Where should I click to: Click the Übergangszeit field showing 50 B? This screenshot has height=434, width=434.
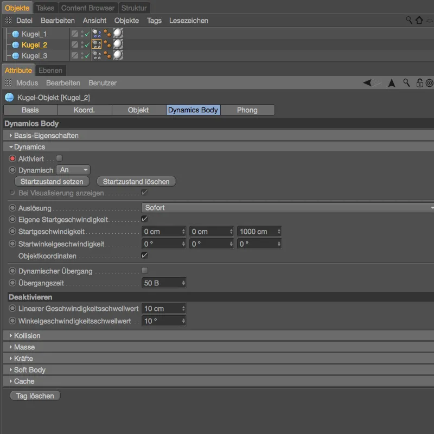(x=162, y=283)
